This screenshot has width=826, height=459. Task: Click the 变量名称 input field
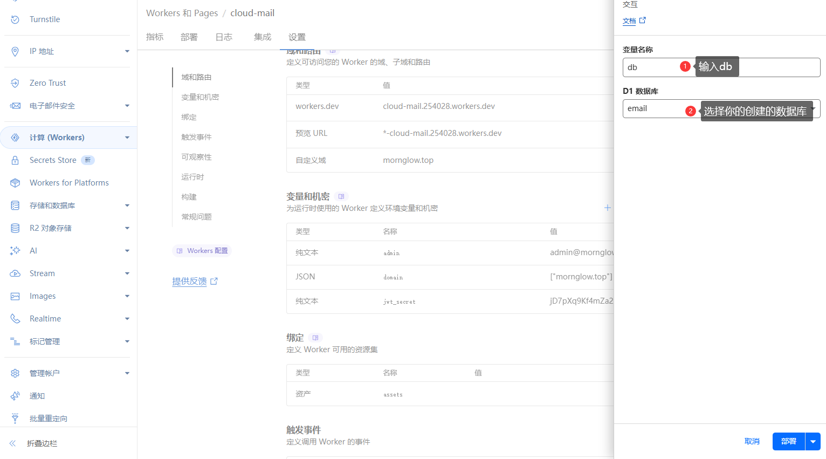[x=652, y=67]
